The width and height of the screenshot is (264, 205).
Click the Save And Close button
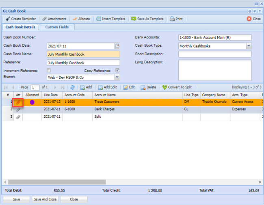45,199
